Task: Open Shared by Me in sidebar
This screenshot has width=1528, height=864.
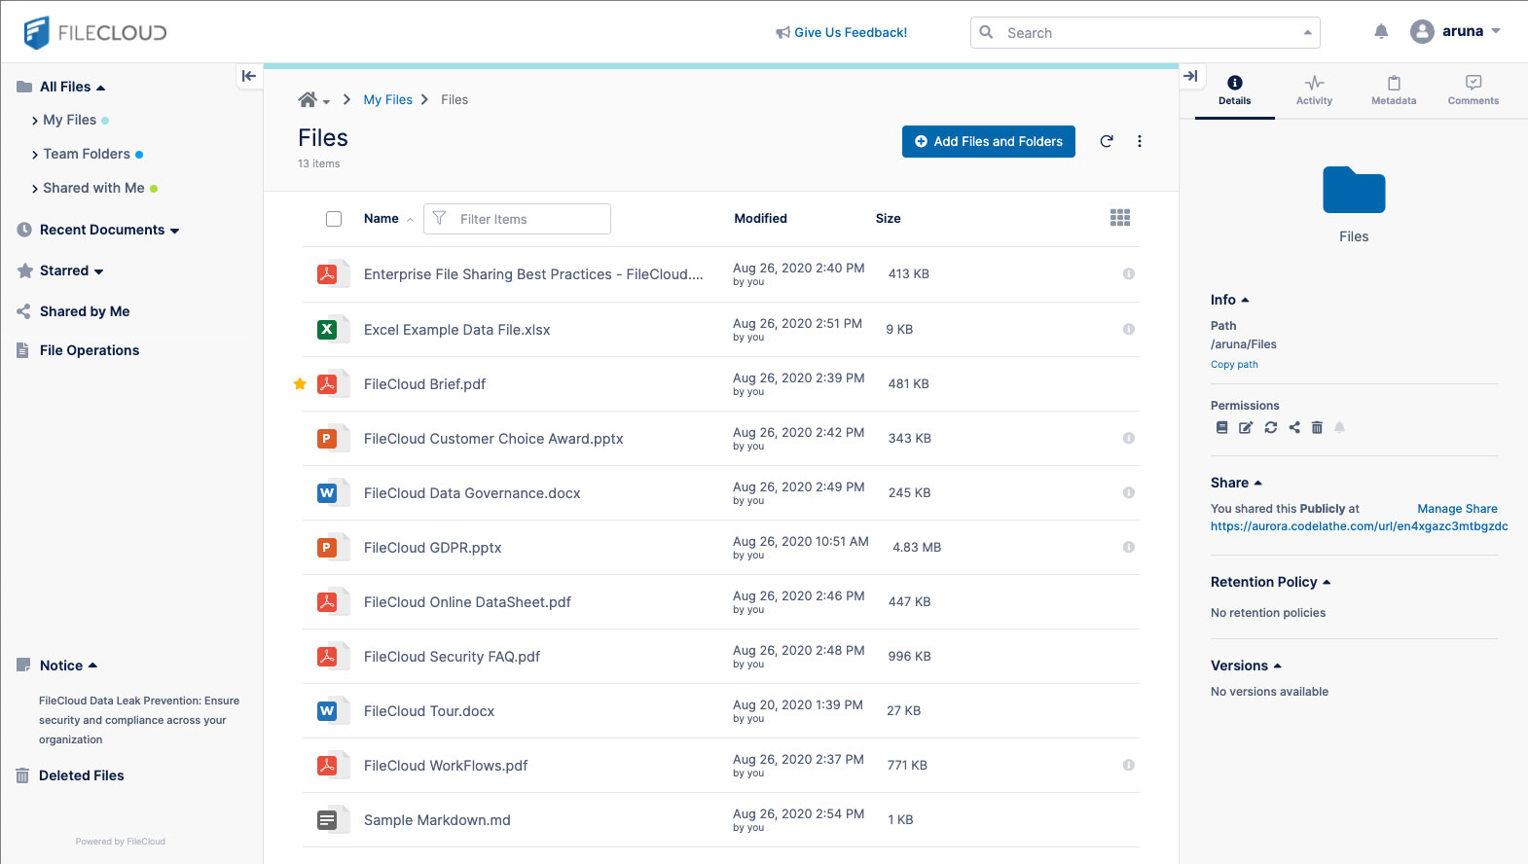Action: click(85, 311)
